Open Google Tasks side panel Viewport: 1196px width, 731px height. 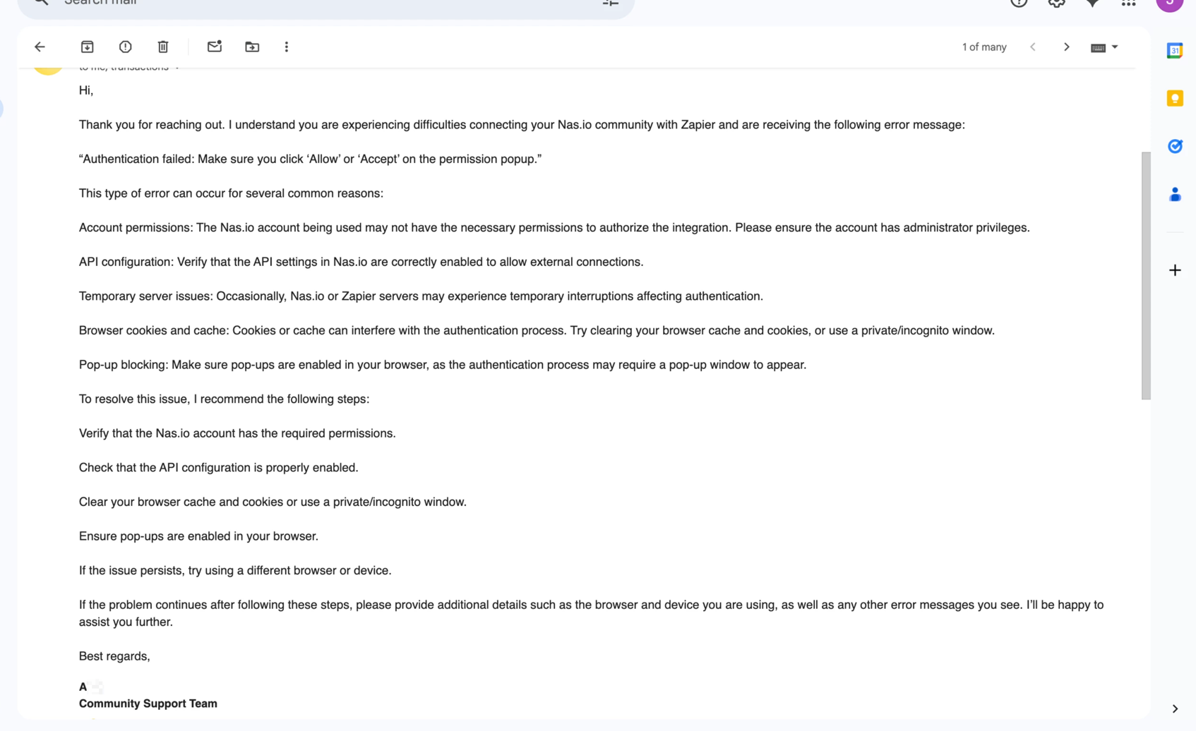pos(1175,146)
